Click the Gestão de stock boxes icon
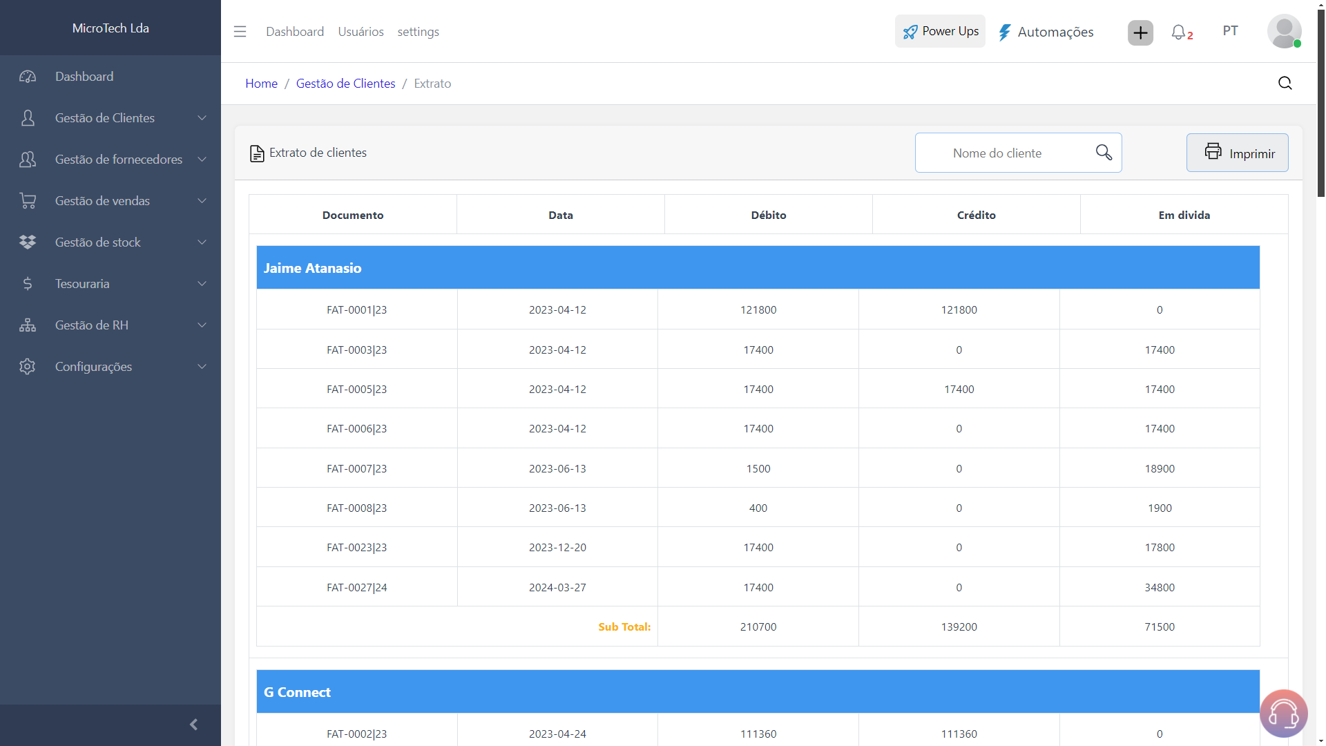1326x746 pixels. pos(28,242)
